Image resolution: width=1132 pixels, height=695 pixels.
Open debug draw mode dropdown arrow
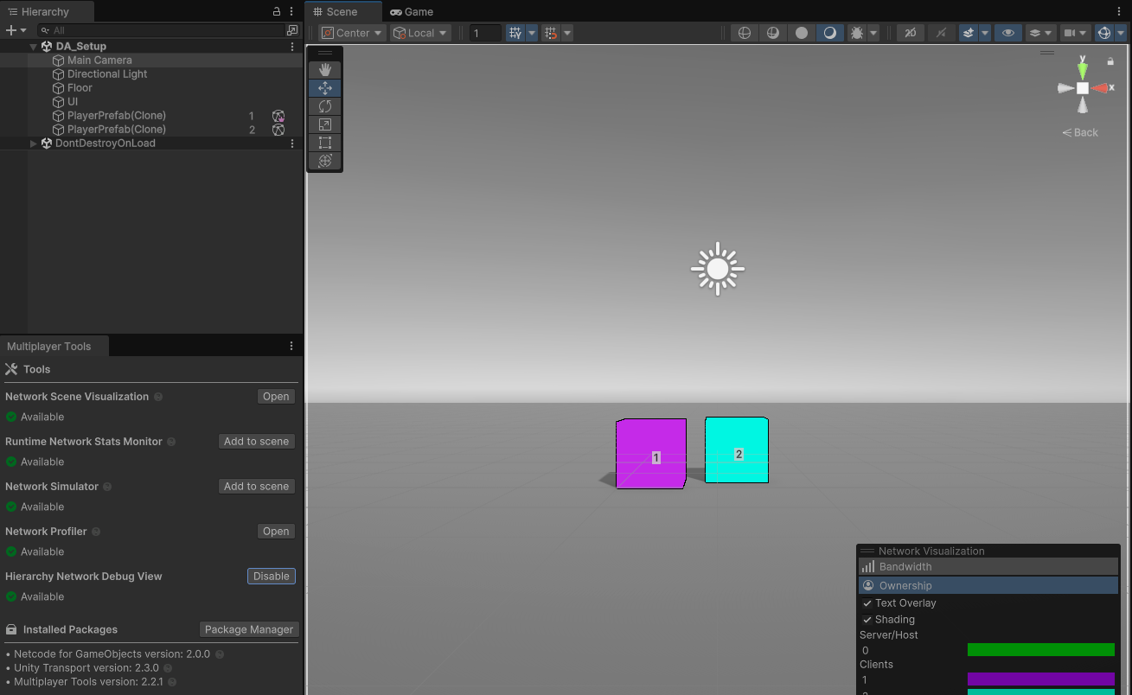tap(873, 33)
